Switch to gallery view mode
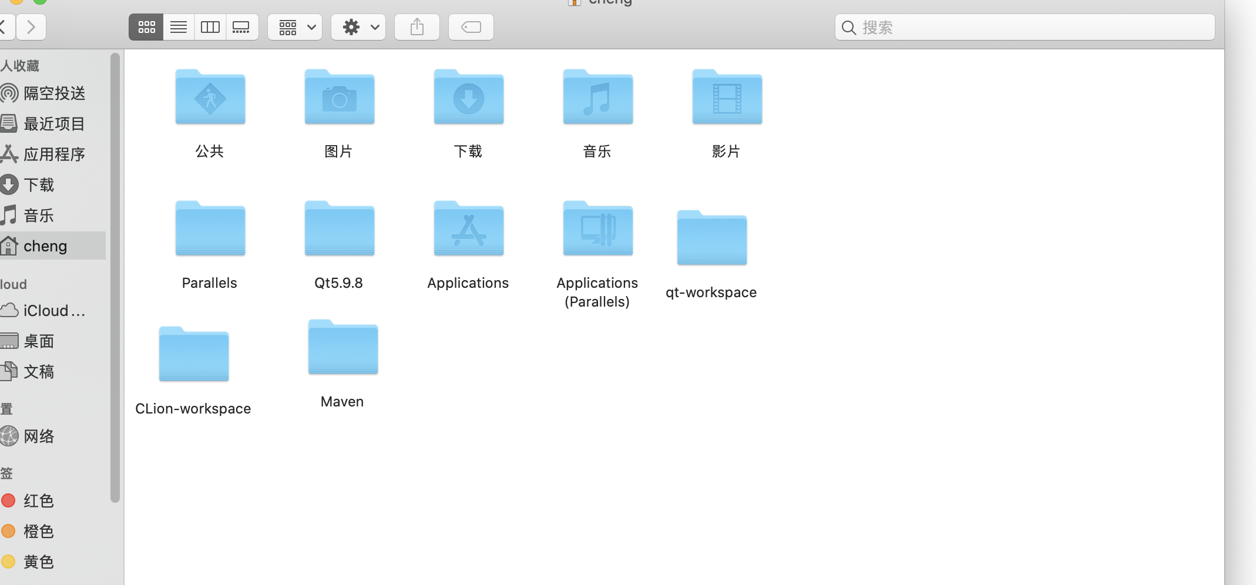This screenshot has width=1256, height=585. 241,27
